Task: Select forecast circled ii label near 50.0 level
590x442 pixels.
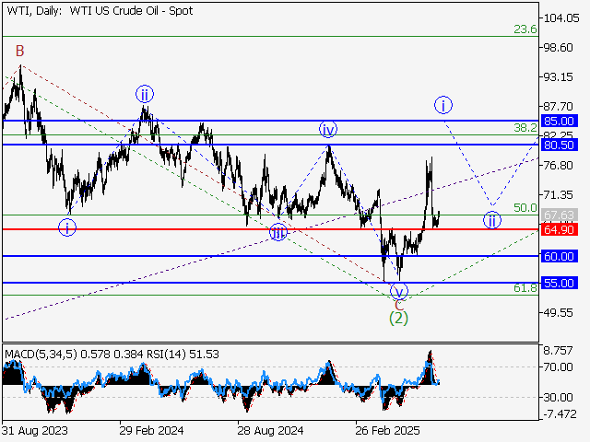Action: [x=492, y=219]
